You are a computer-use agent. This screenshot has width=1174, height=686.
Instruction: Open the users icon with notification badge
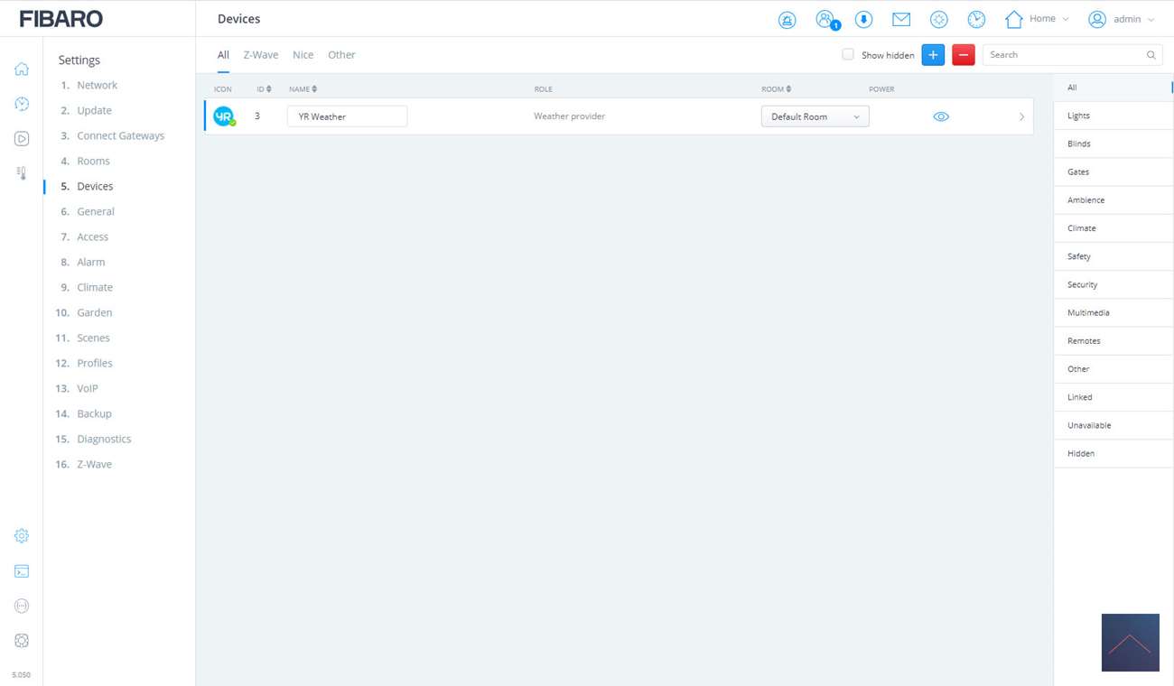(x=825, y=19)
